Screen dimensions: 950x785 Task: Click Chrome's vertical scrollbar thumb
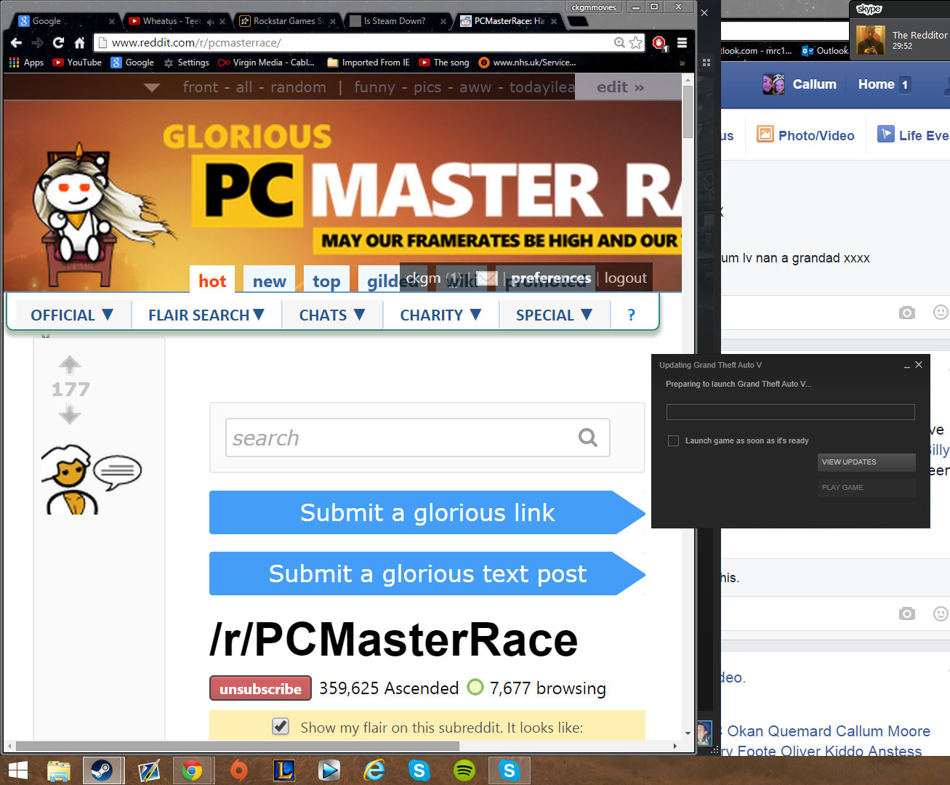688,112
